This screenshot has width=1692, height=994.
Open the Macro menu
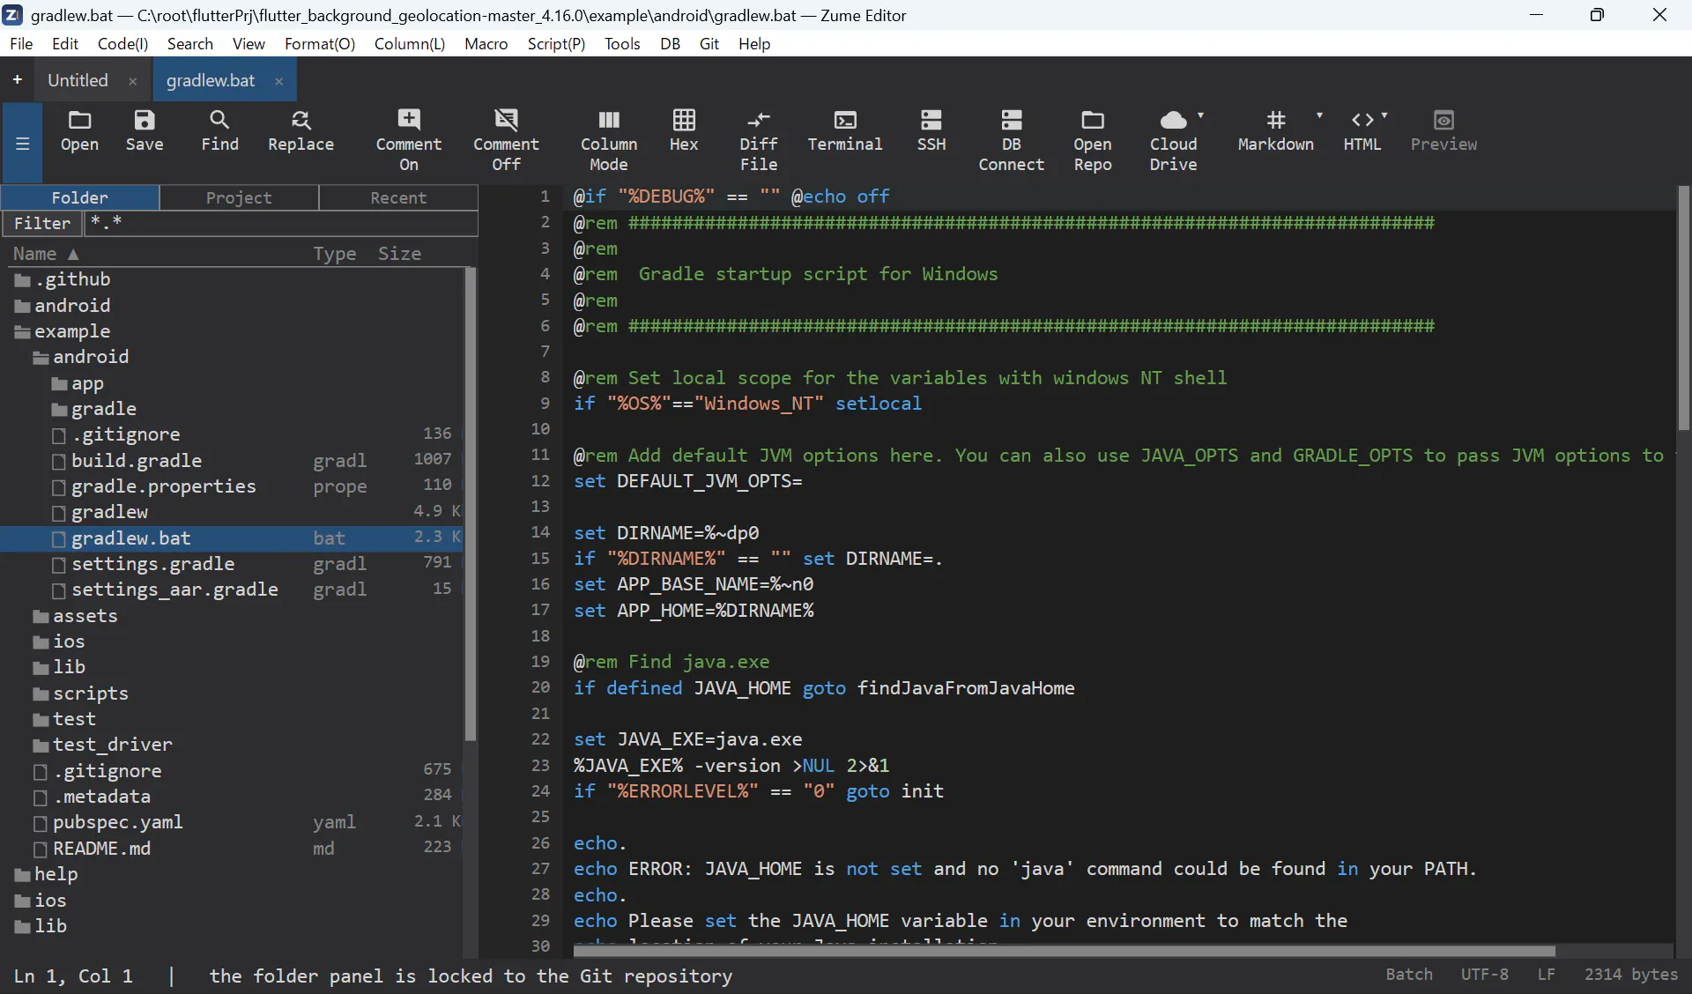coord(486,43)
